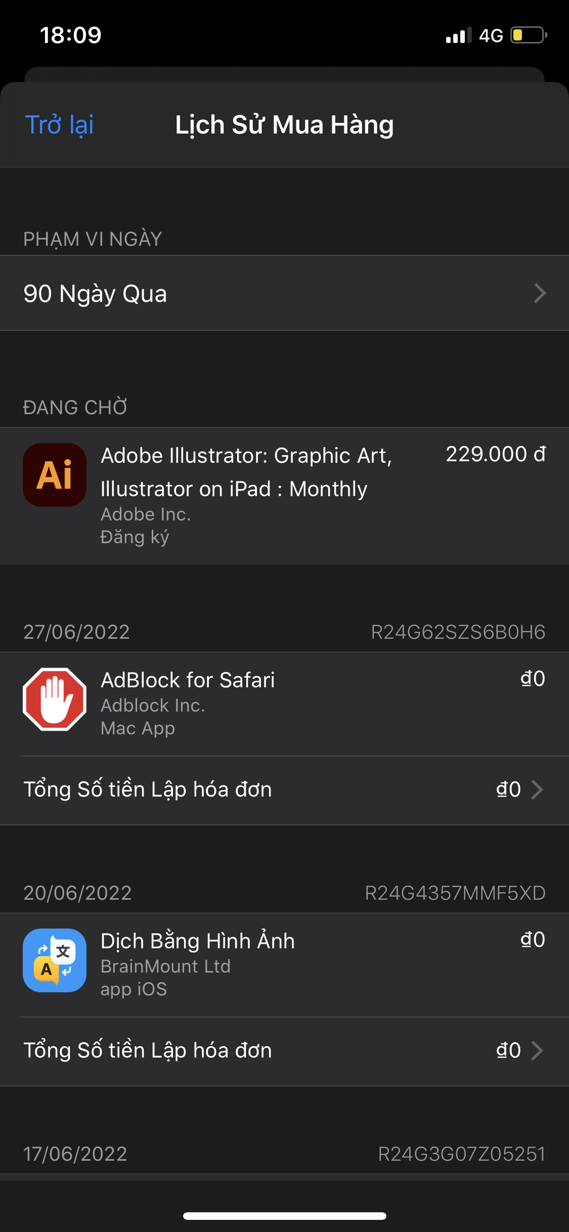Tap order ID R24G3G07Z05251
The height and width of the screenshot is (1232, 569).
pos(461,1154)
